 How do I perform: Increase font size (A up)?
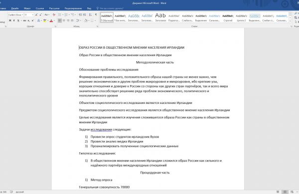click(x=36, y=14)
